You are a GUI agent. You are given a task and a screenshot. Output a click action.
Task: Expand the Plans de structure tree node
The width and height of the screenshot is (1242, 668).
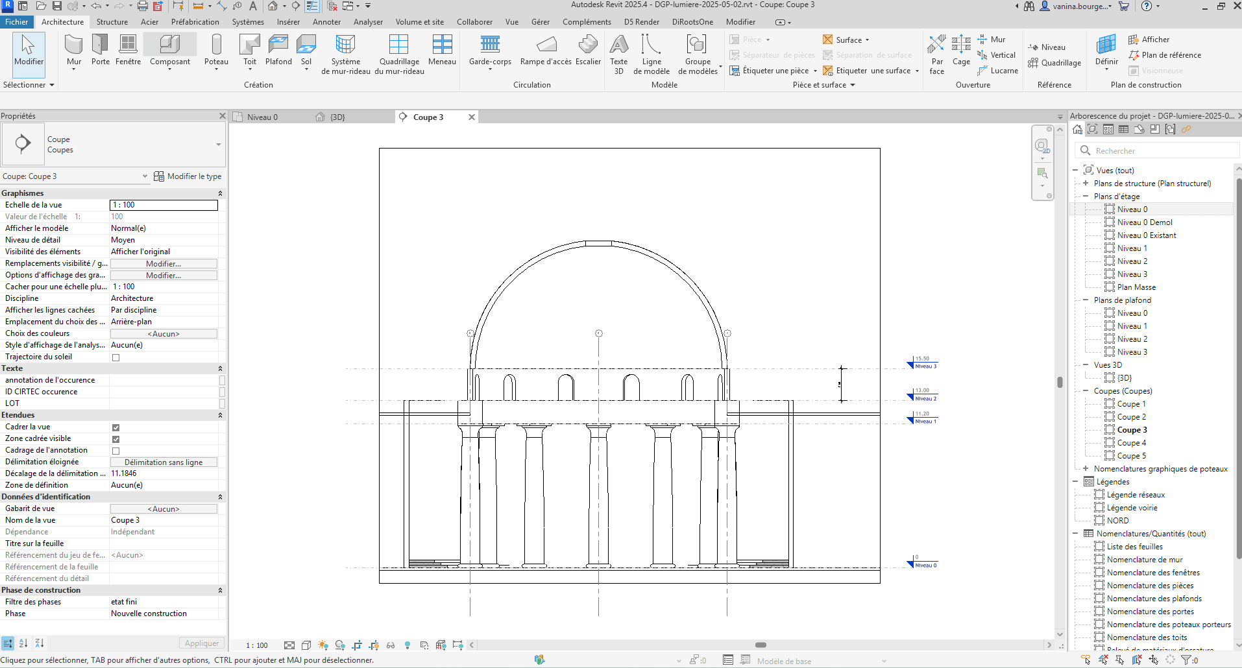click(1085, 184)
